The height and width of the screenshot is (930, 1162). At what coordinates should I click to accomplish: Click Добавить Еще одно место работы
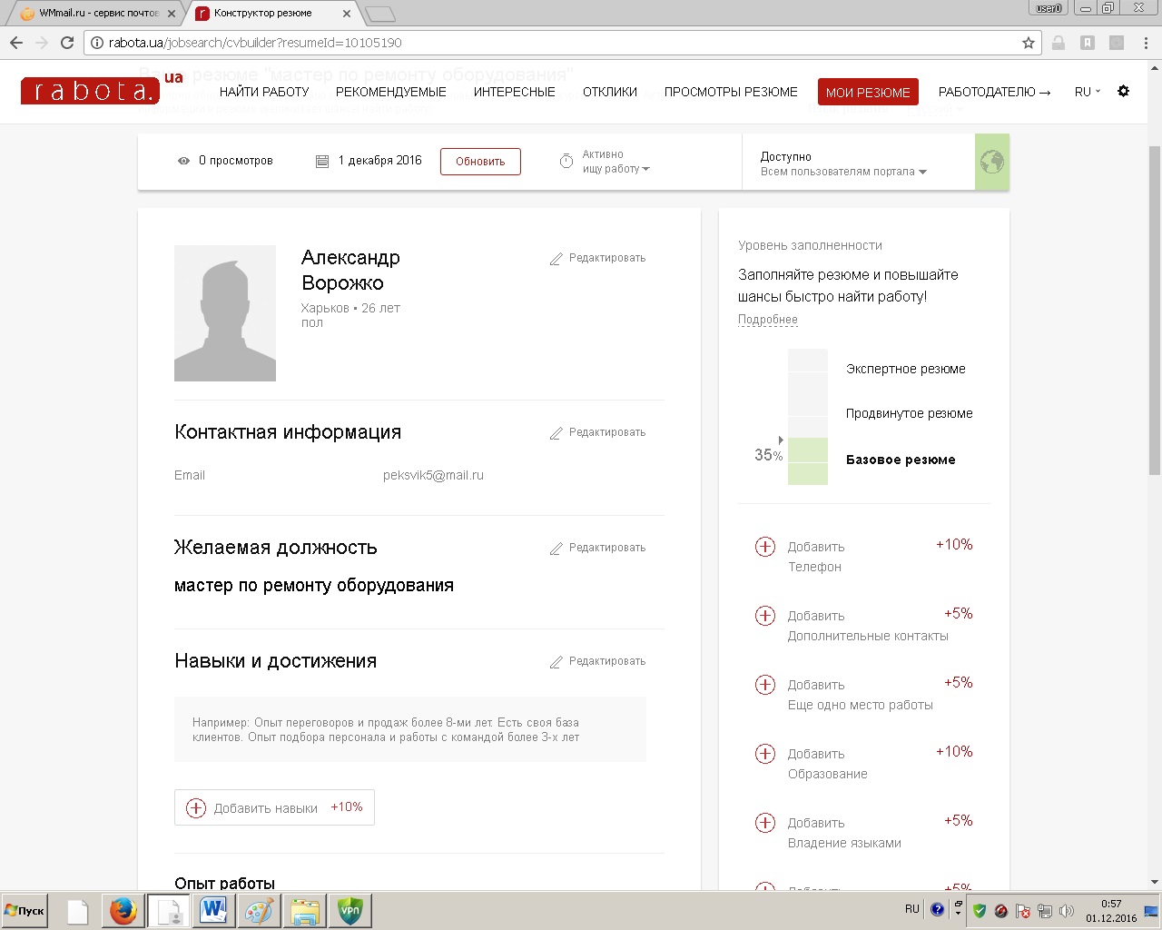tap(861, 695)
